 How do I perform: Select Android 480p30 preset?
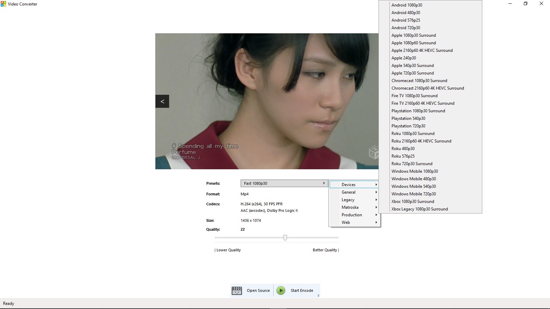[x=430, y=13]
